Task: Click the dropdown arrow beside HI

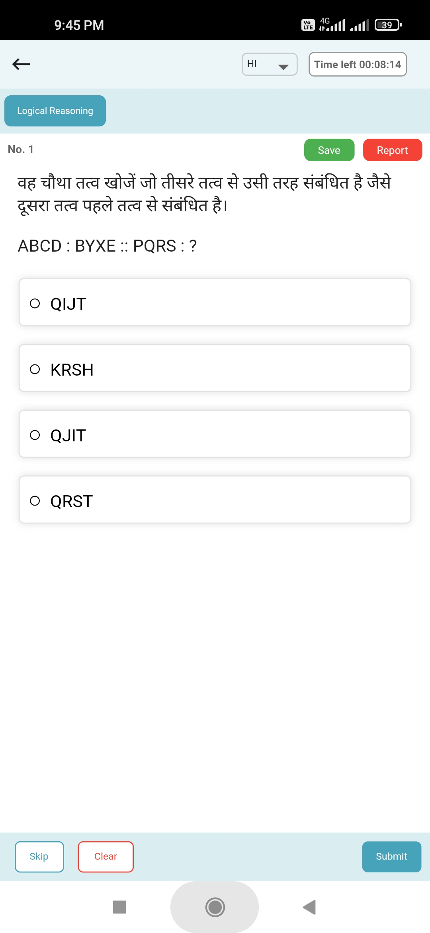Action: (283, 67)
